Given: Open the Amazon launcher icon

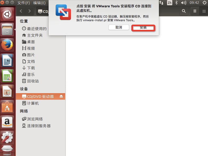Looking at the screenshot, I should 7,122.
